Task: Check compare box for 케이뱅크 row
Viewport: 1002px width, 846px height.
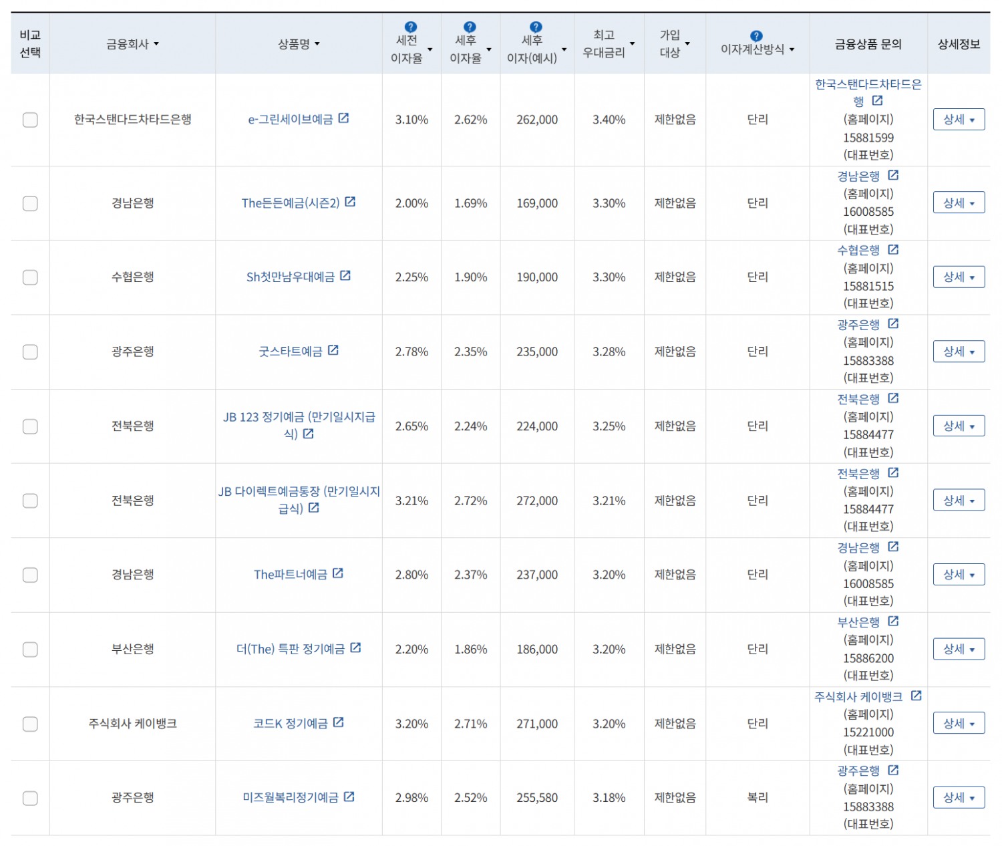Action: tap(30, 724)
